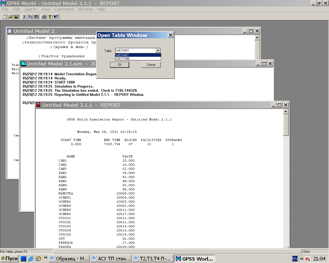Maximize the Untitled Model 2.1.1 REPORT window

click(x=280, y=105)
